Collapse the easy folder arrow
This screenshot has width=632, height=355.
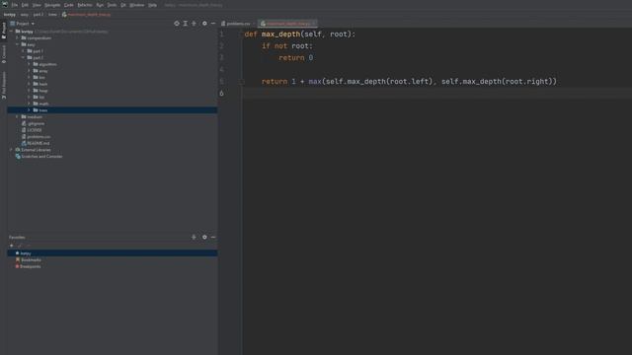tap(18, 44)
